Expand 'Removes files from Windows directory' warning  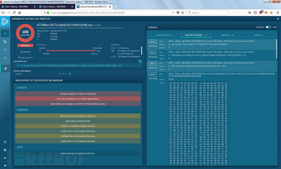click(78, 116)
